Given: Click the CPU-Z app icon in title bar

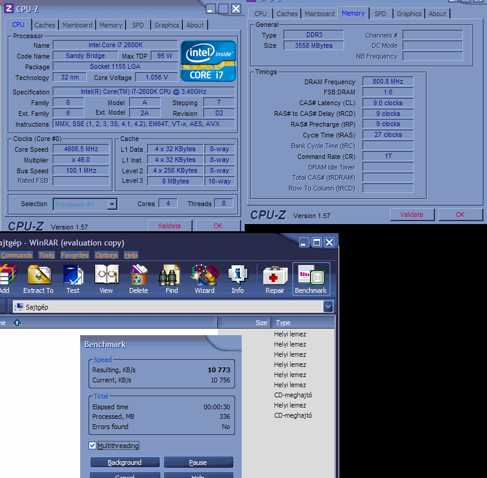Looking at the screenshot, I should [x=9, y=8].
